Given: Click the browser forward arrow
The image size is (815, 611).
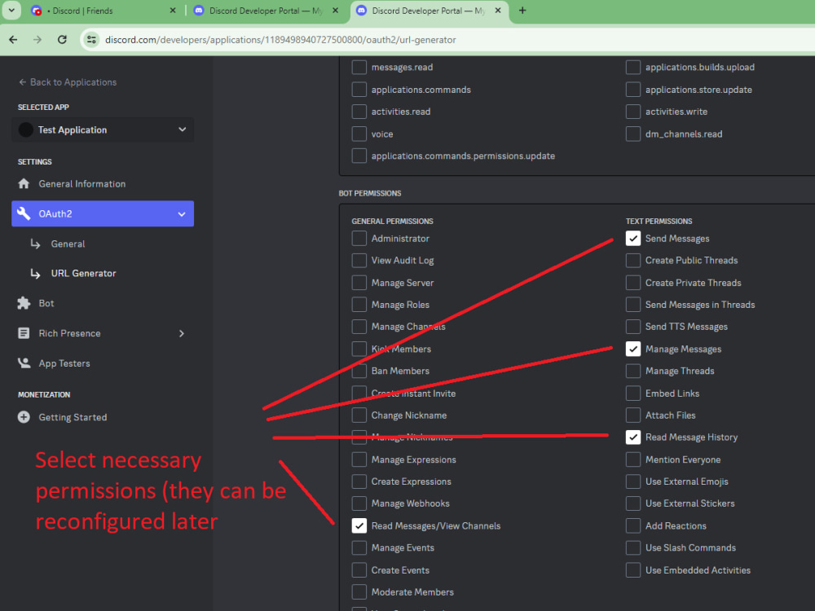Looking at the screenshot, I should coord(37,39).
